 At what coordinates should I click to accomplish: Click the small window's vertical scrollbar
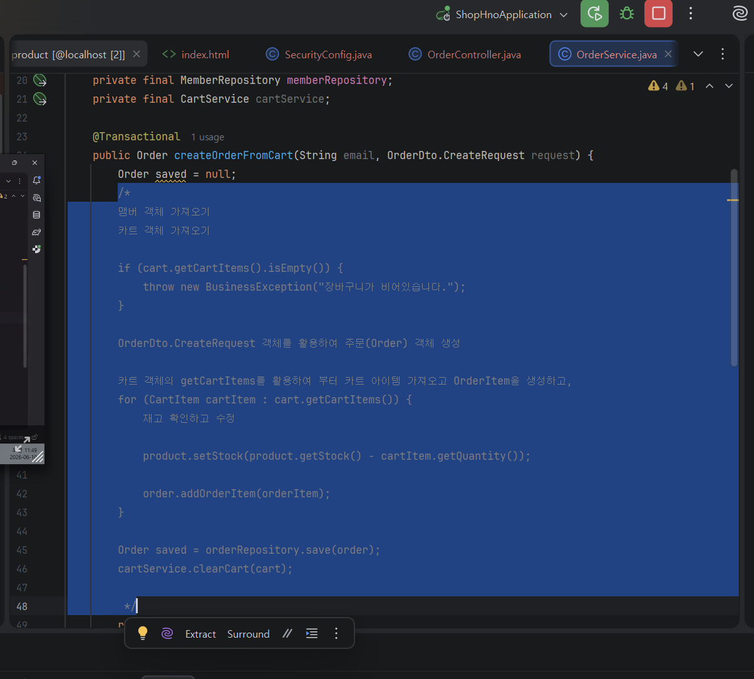[x=24, y=316]
